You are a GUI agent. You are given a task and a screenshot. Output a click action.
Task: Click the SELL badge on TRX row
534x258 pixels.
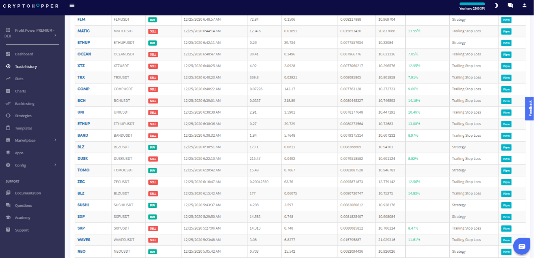tap(153, 78)
